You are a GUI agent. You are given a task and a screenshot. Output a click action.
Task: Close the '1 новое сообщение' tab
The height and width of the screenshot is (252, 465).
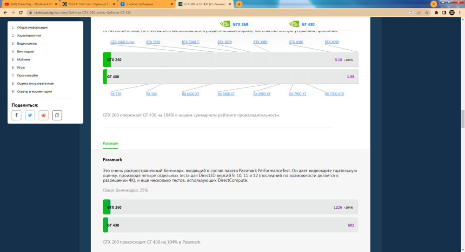coord(172,4)
